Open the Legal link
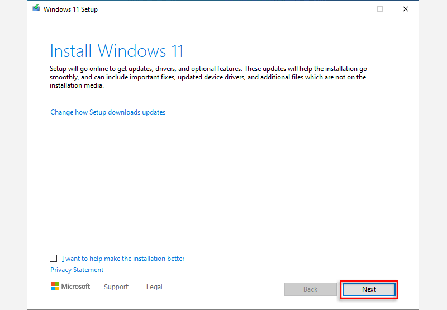This screenshot has height=310, width=447. click(x=154, y=287)
